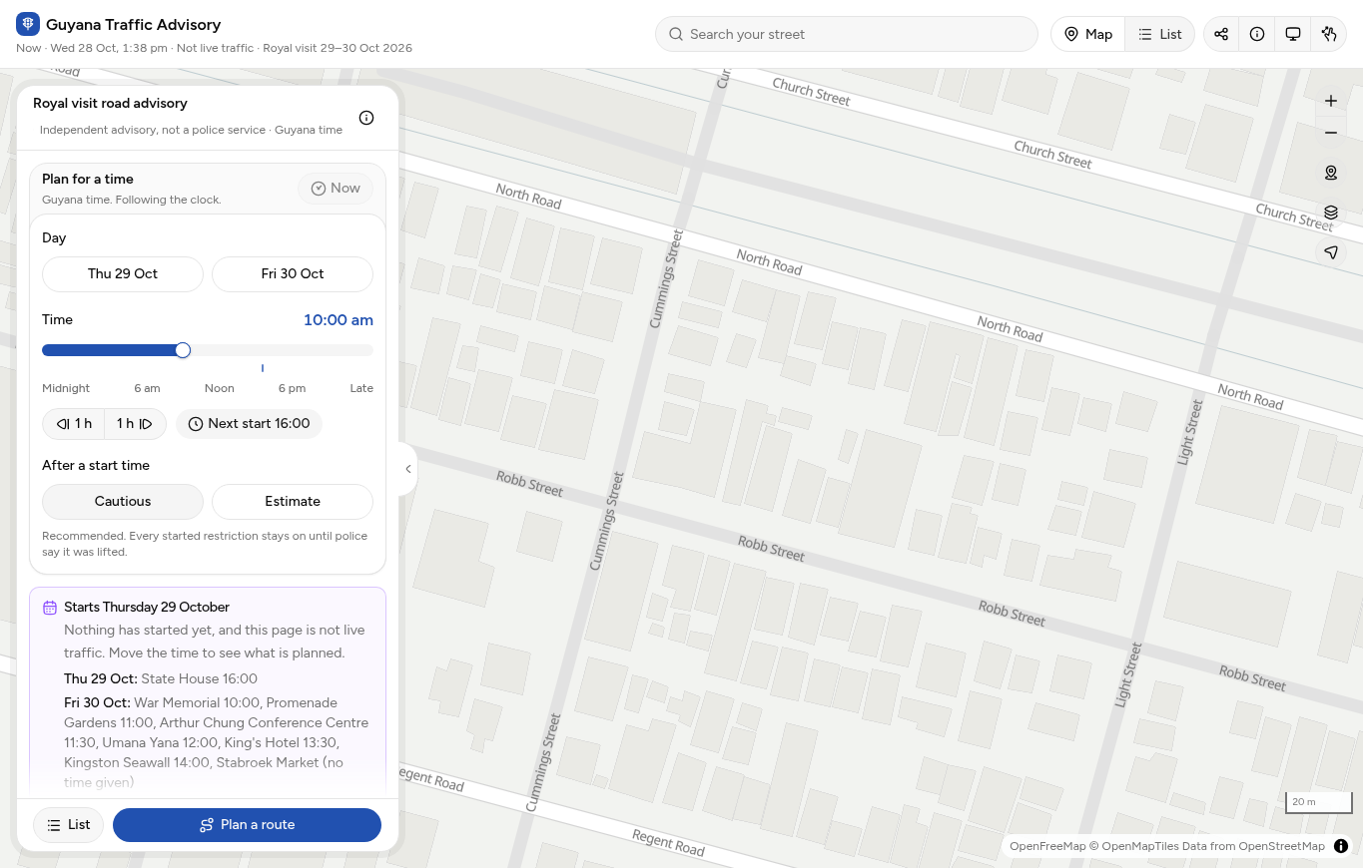Open the share icon in the header

[1221, 34]
